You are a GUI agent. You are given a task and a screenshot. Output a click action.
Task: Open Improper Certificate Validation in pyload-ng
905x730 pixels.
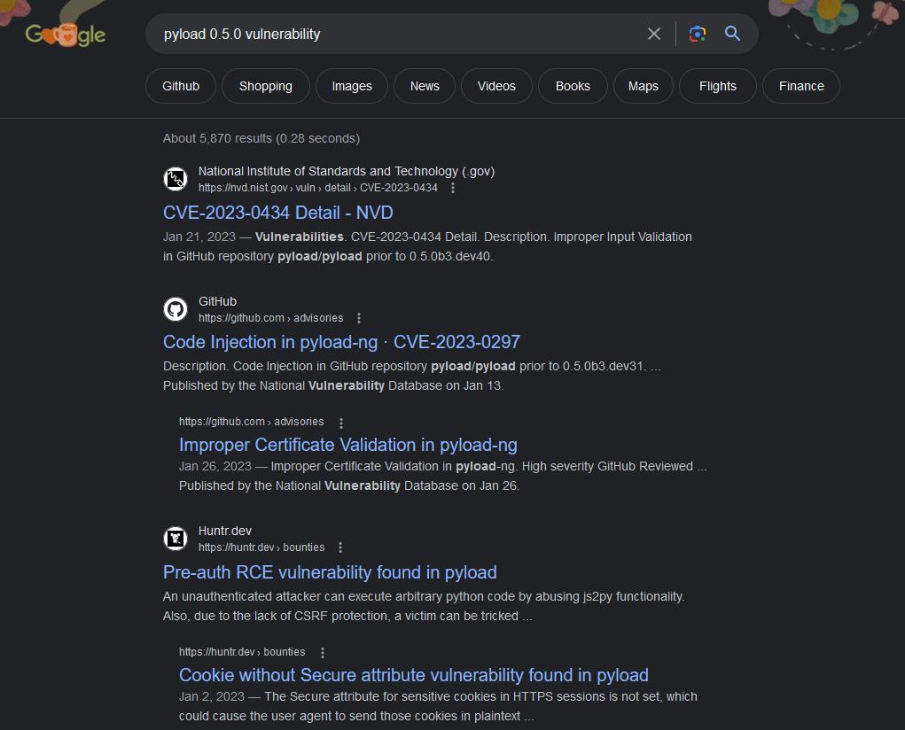click(348, 445)
